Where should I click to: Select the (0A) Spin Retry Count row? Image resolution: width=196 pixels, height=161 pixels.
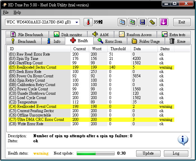click(91, 80)
